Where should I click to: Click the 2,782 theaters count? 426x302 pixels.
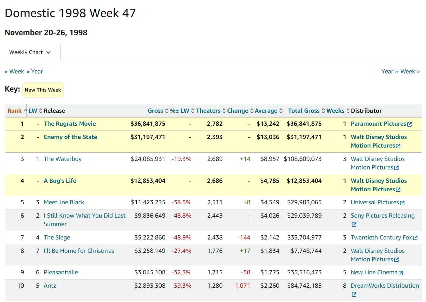pos(215,124)
